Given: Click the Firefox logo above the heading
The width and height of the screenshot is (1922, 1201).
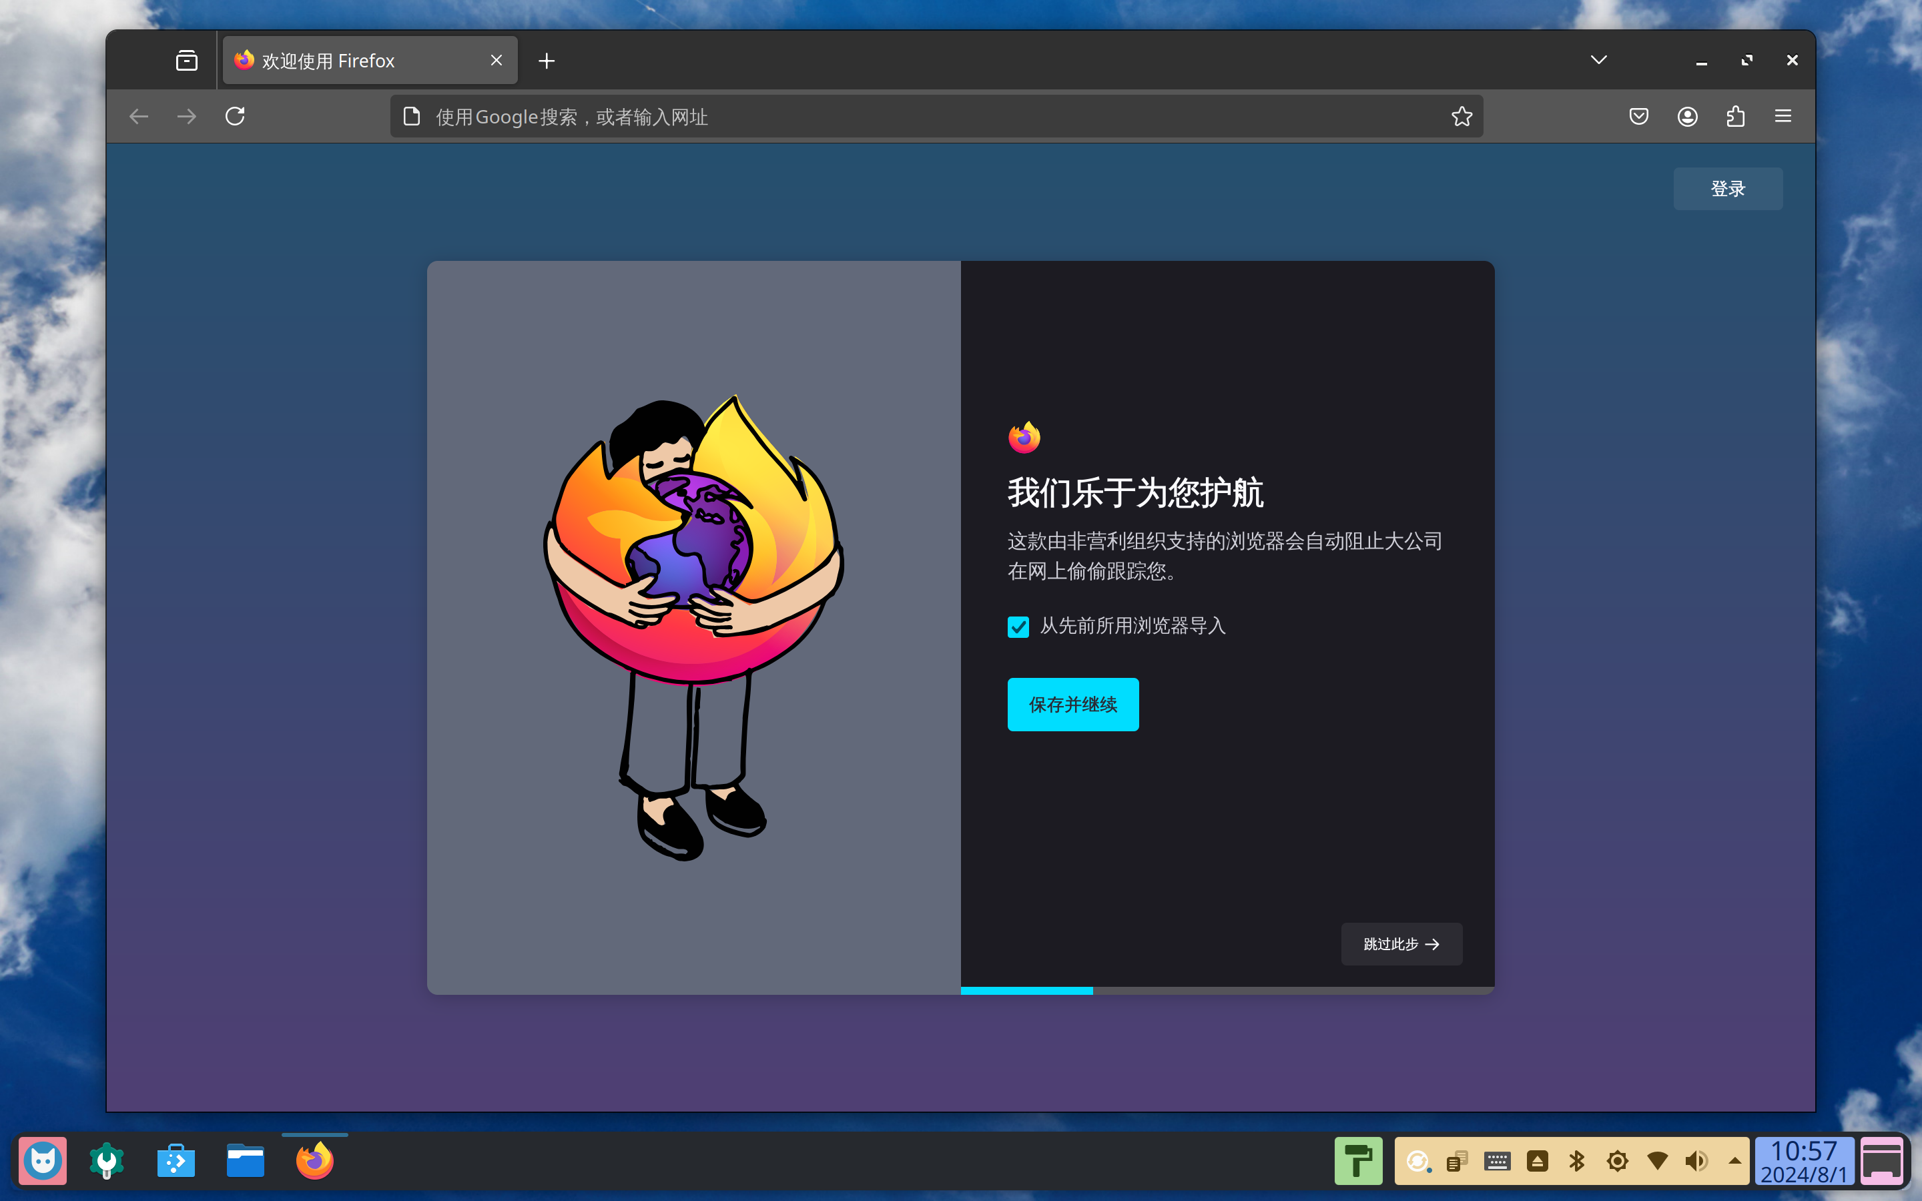Looking at the screenshot, I should coord(1024,437).
